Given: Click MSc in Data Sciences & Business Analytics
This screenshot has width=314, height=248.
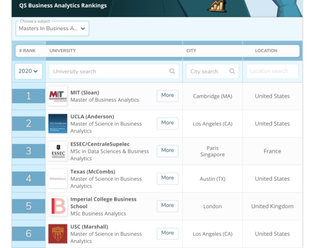Looking at the screenshot, I should [x=110, y=155].
